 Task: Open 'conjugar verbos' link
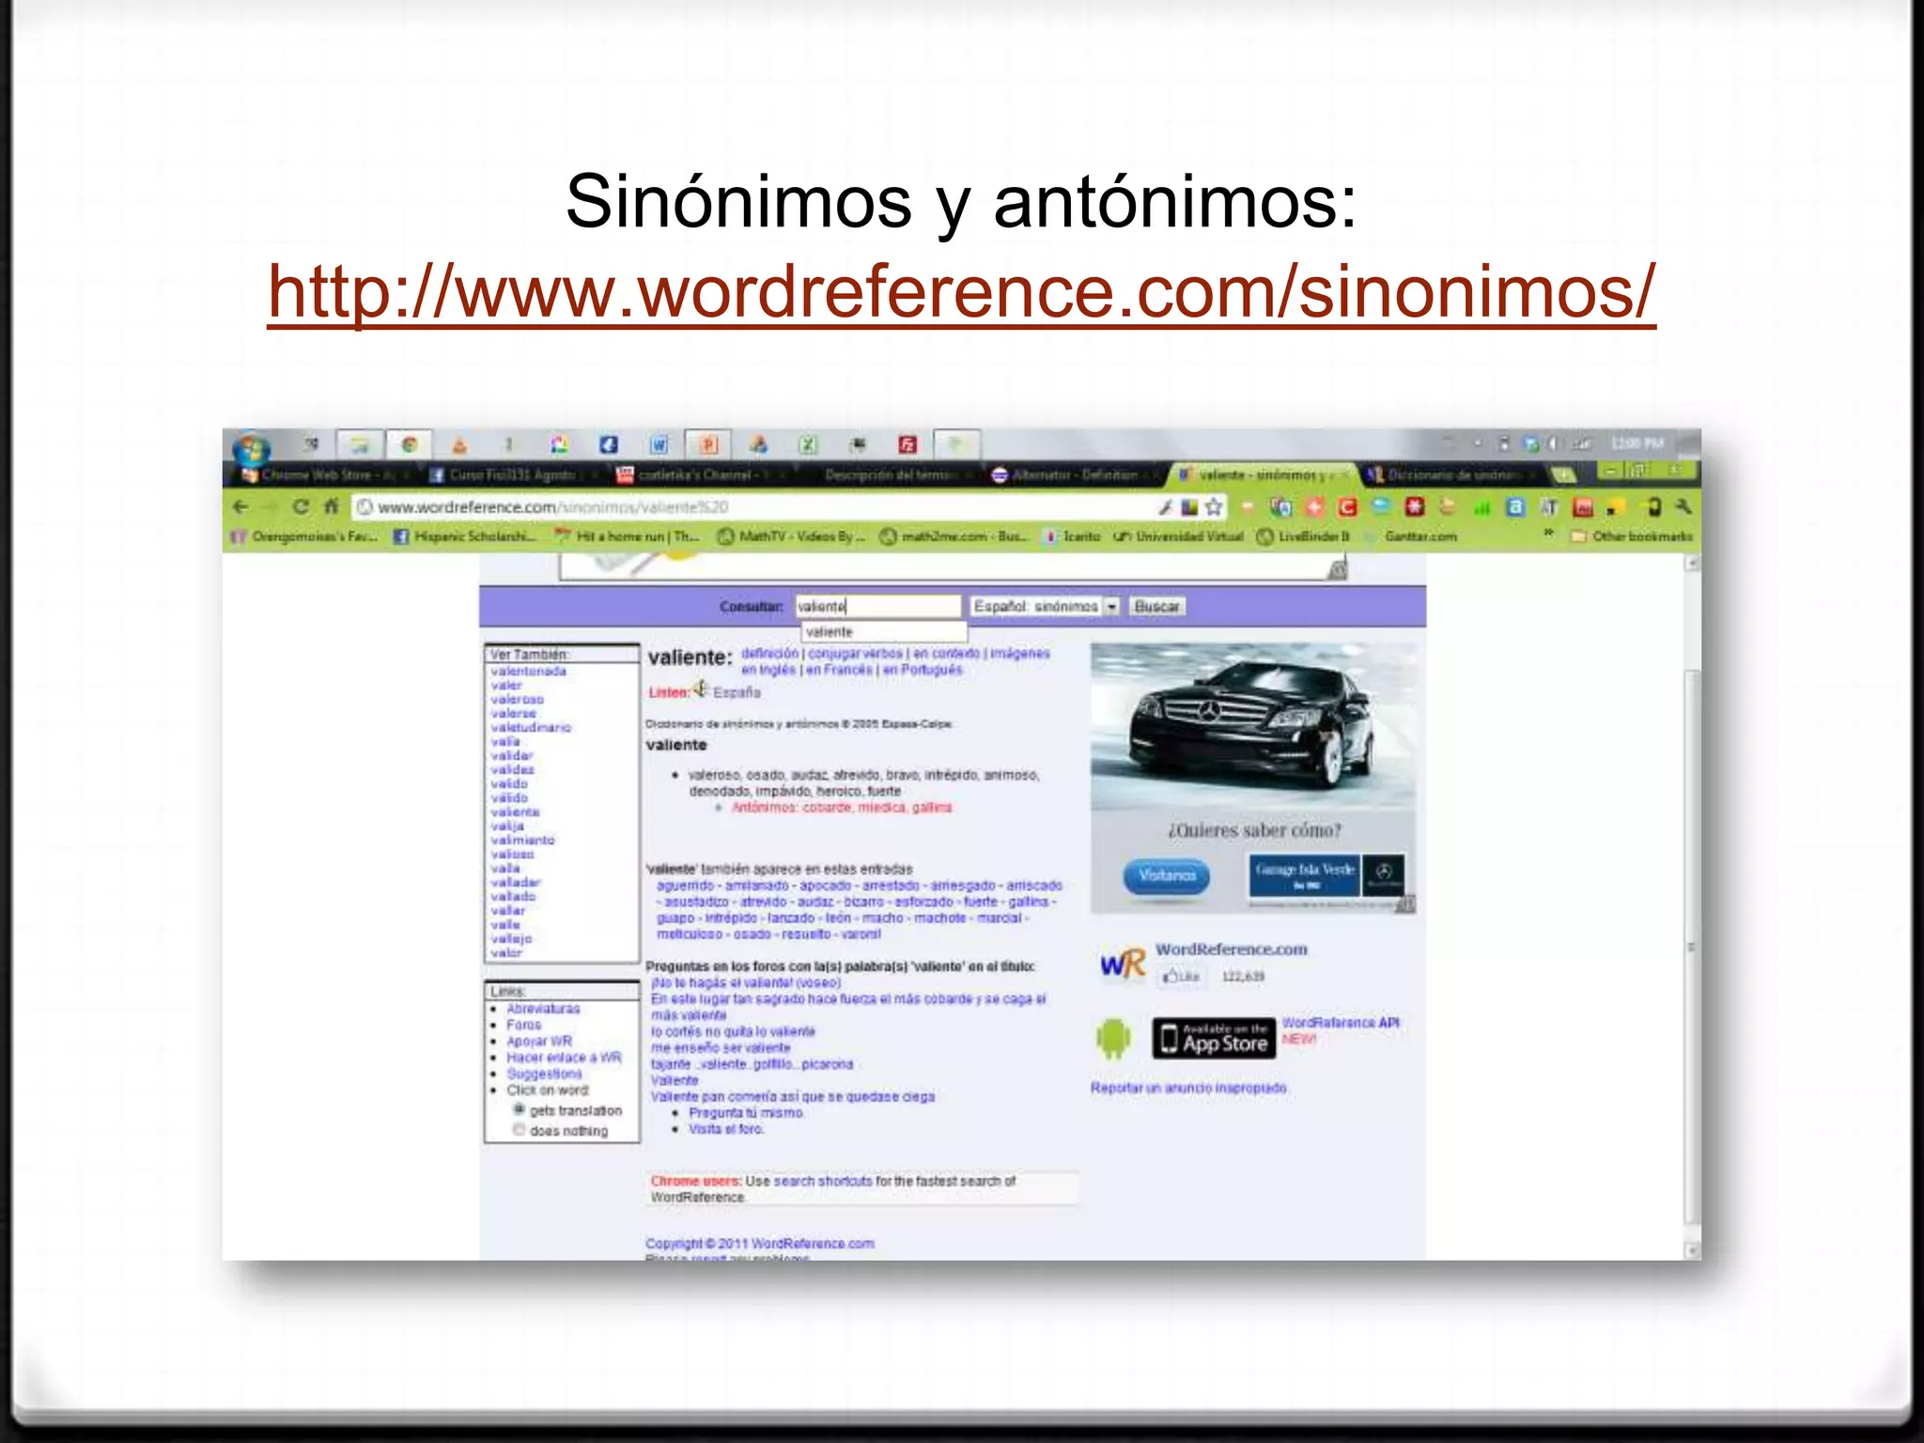(x=855, y=653)
